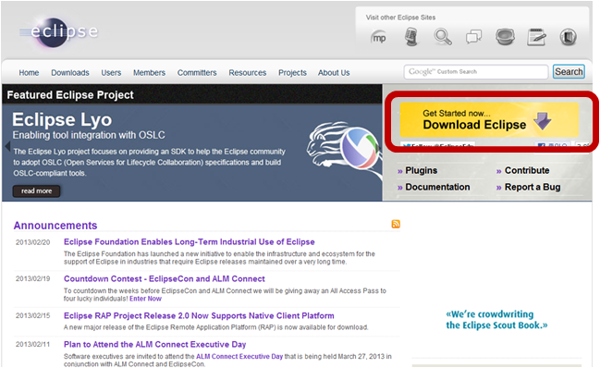Click inline ALM Connect Executive Day link
The height and width of the screenshot is (368, 600).
pyautogui.click(x=239, y=357)
